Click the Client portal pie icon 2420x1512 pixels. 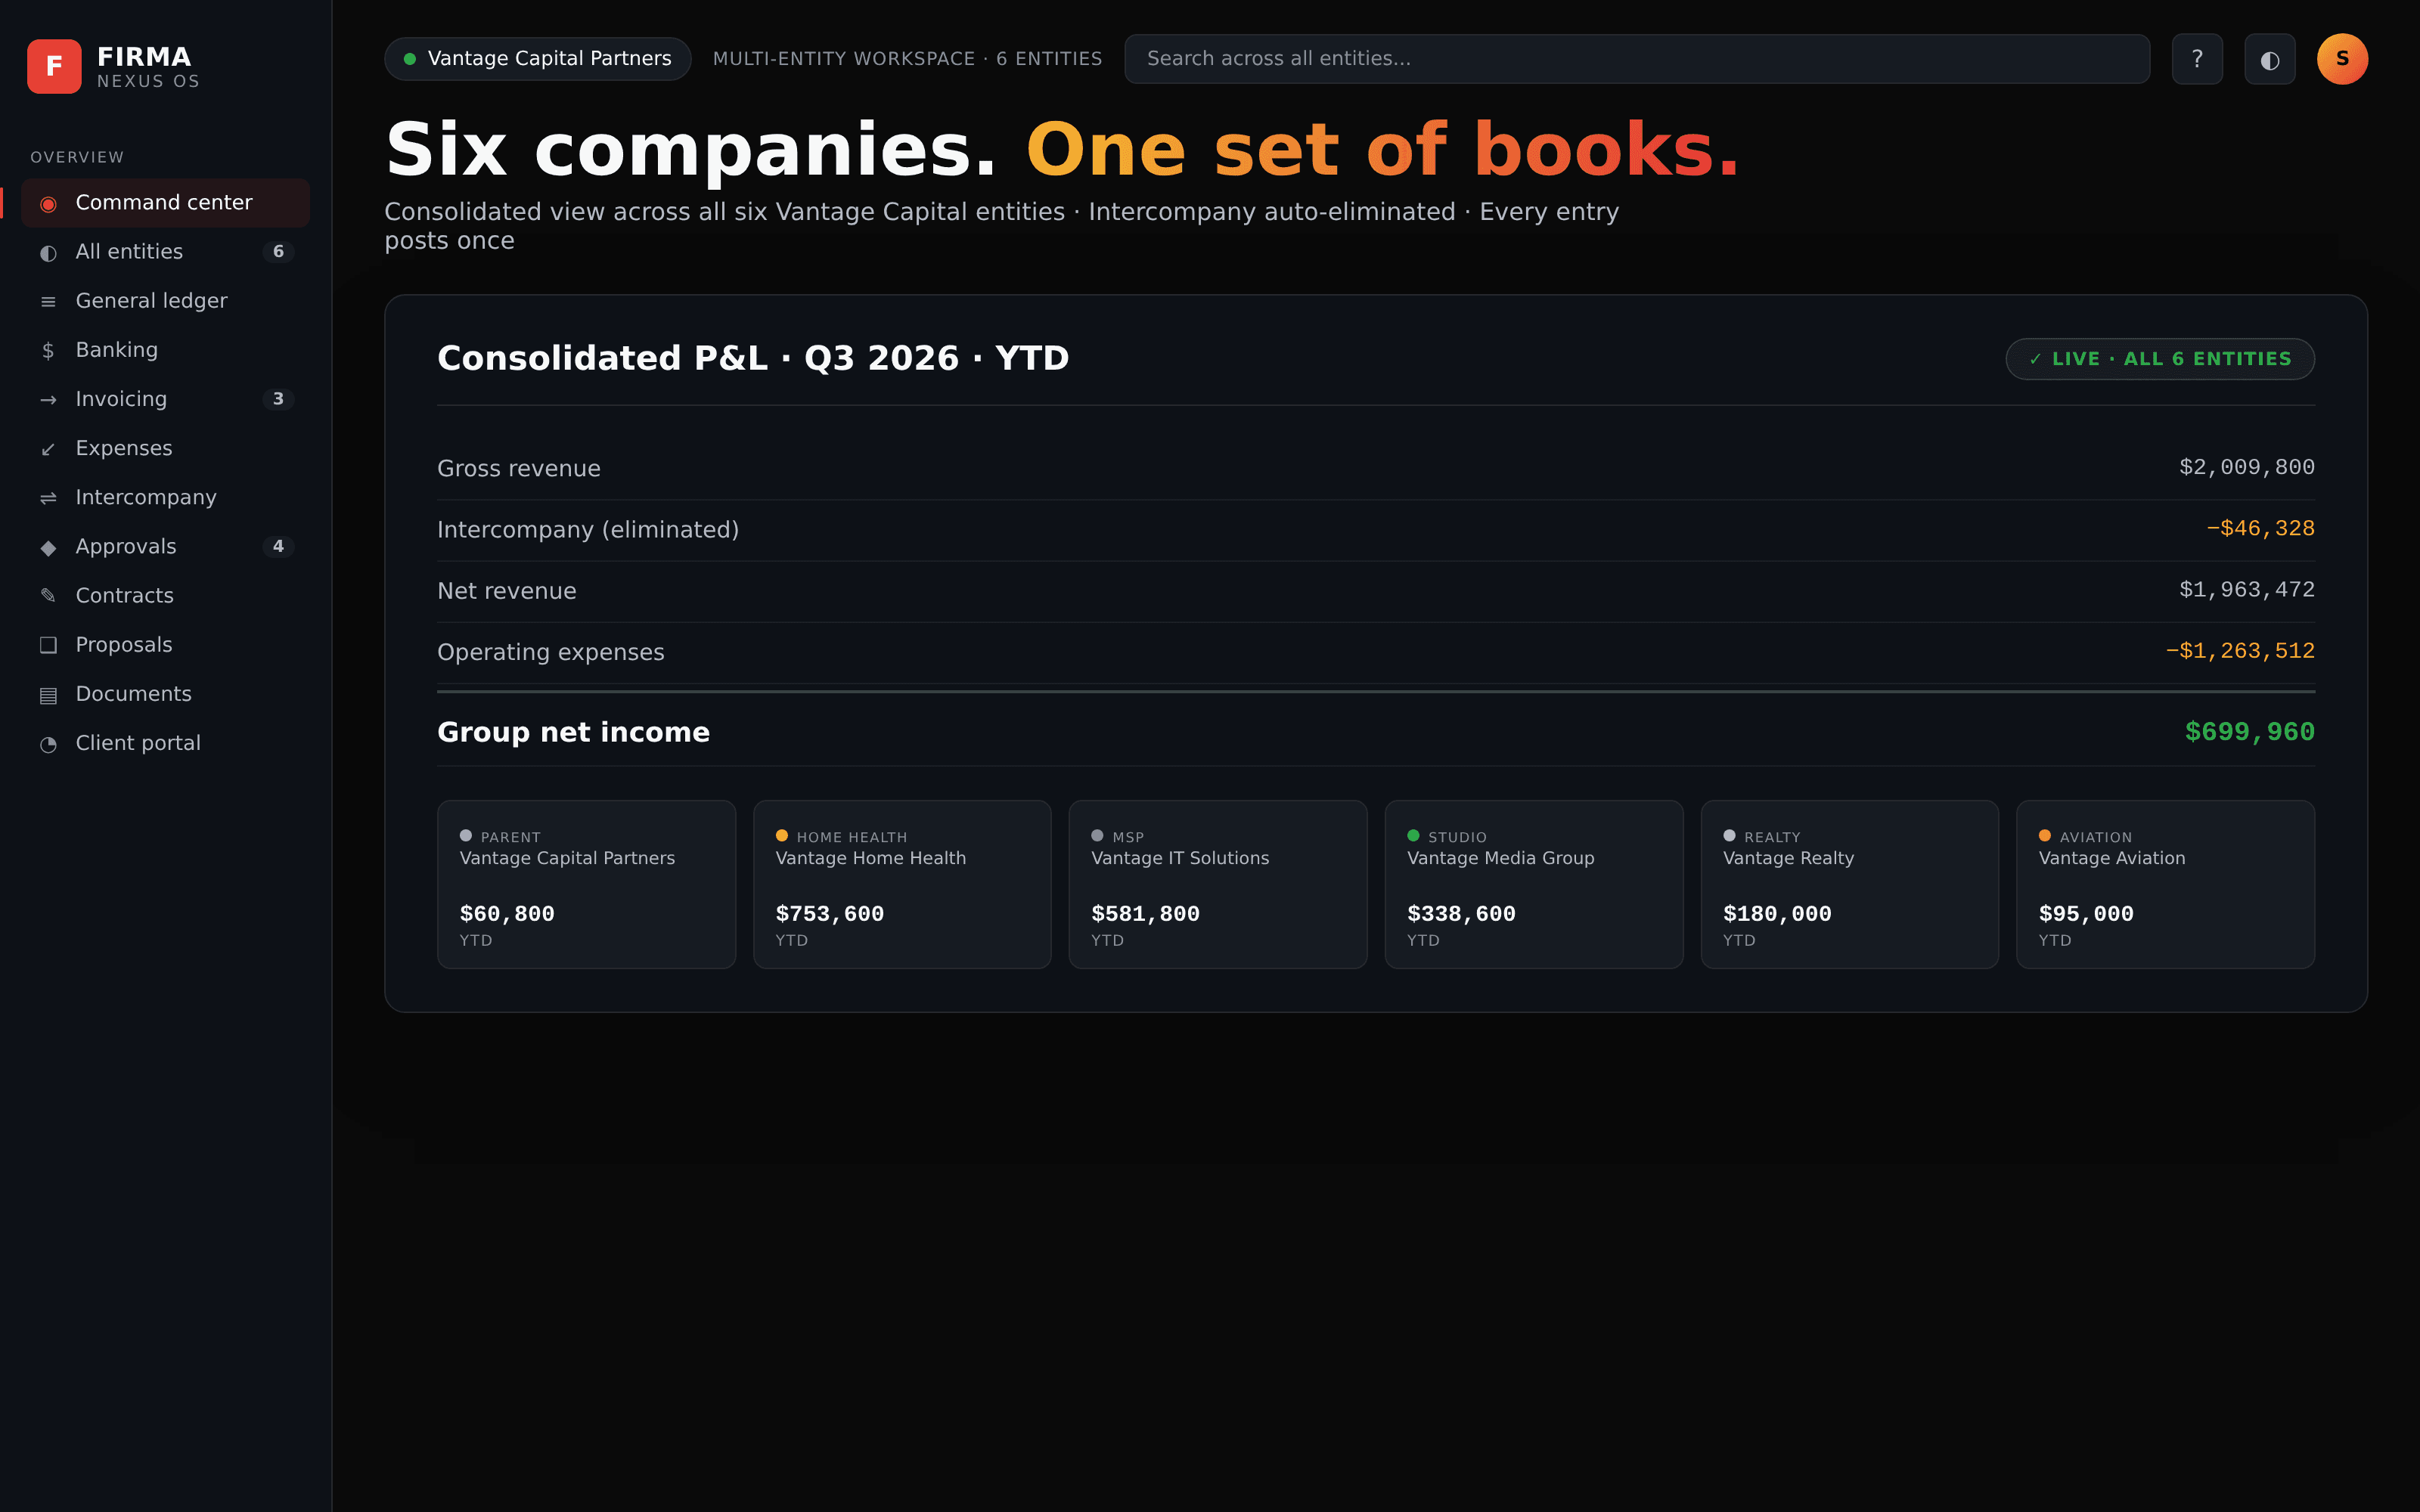[x=48, y=744]
